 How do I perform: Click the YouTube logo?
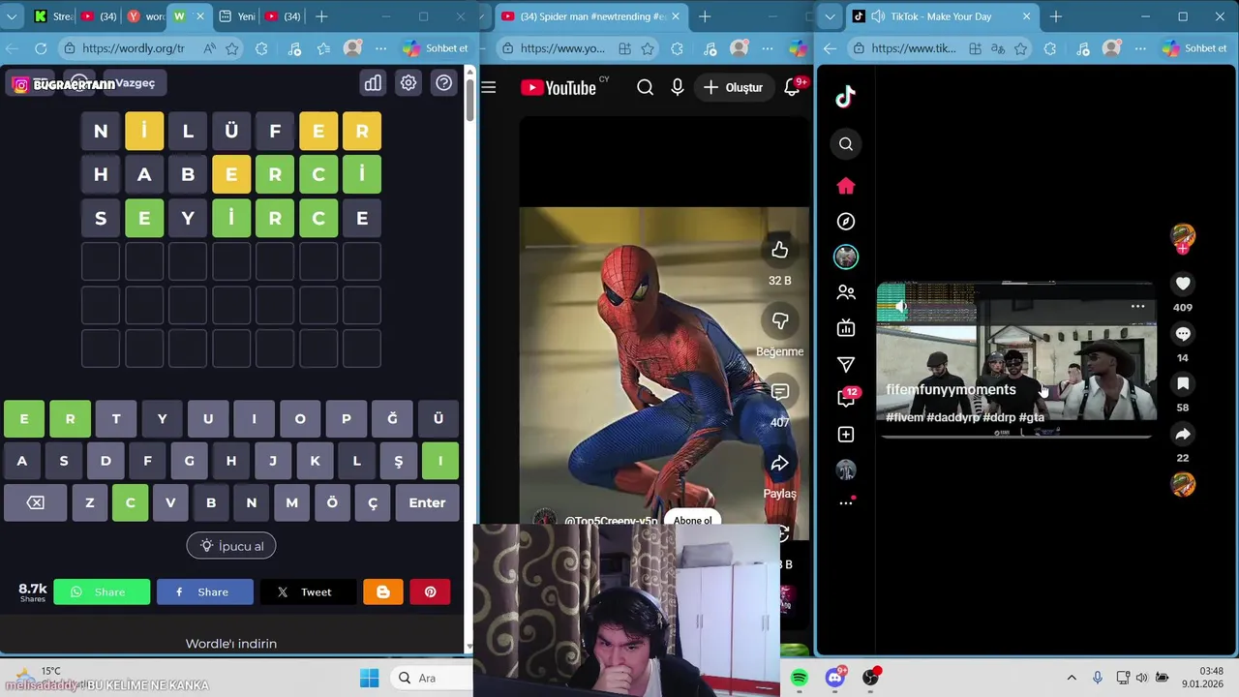pyautogui.click(x=559, y=88)
